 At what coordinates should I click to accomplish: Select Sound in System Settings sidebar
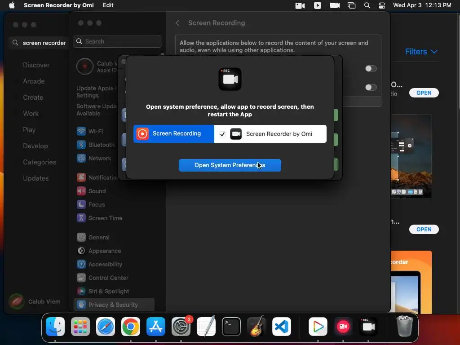[x=91, y=191]
